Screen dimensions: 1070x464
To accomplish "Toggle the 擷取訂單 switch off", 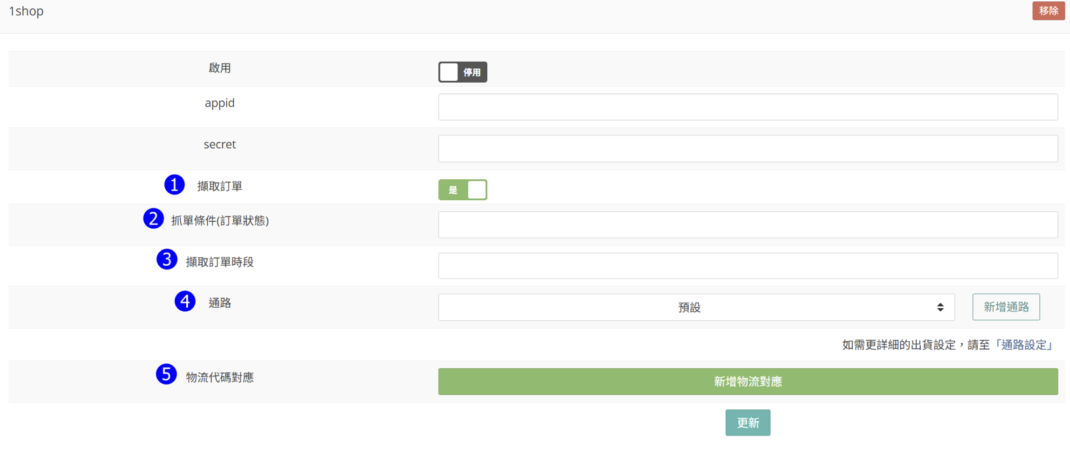I will pos(463,190).
